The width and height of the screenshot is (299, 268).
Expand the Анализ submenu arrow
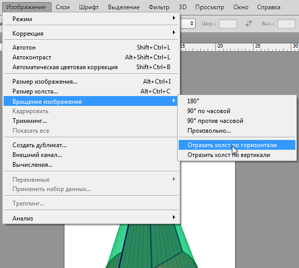click(174, 217)
